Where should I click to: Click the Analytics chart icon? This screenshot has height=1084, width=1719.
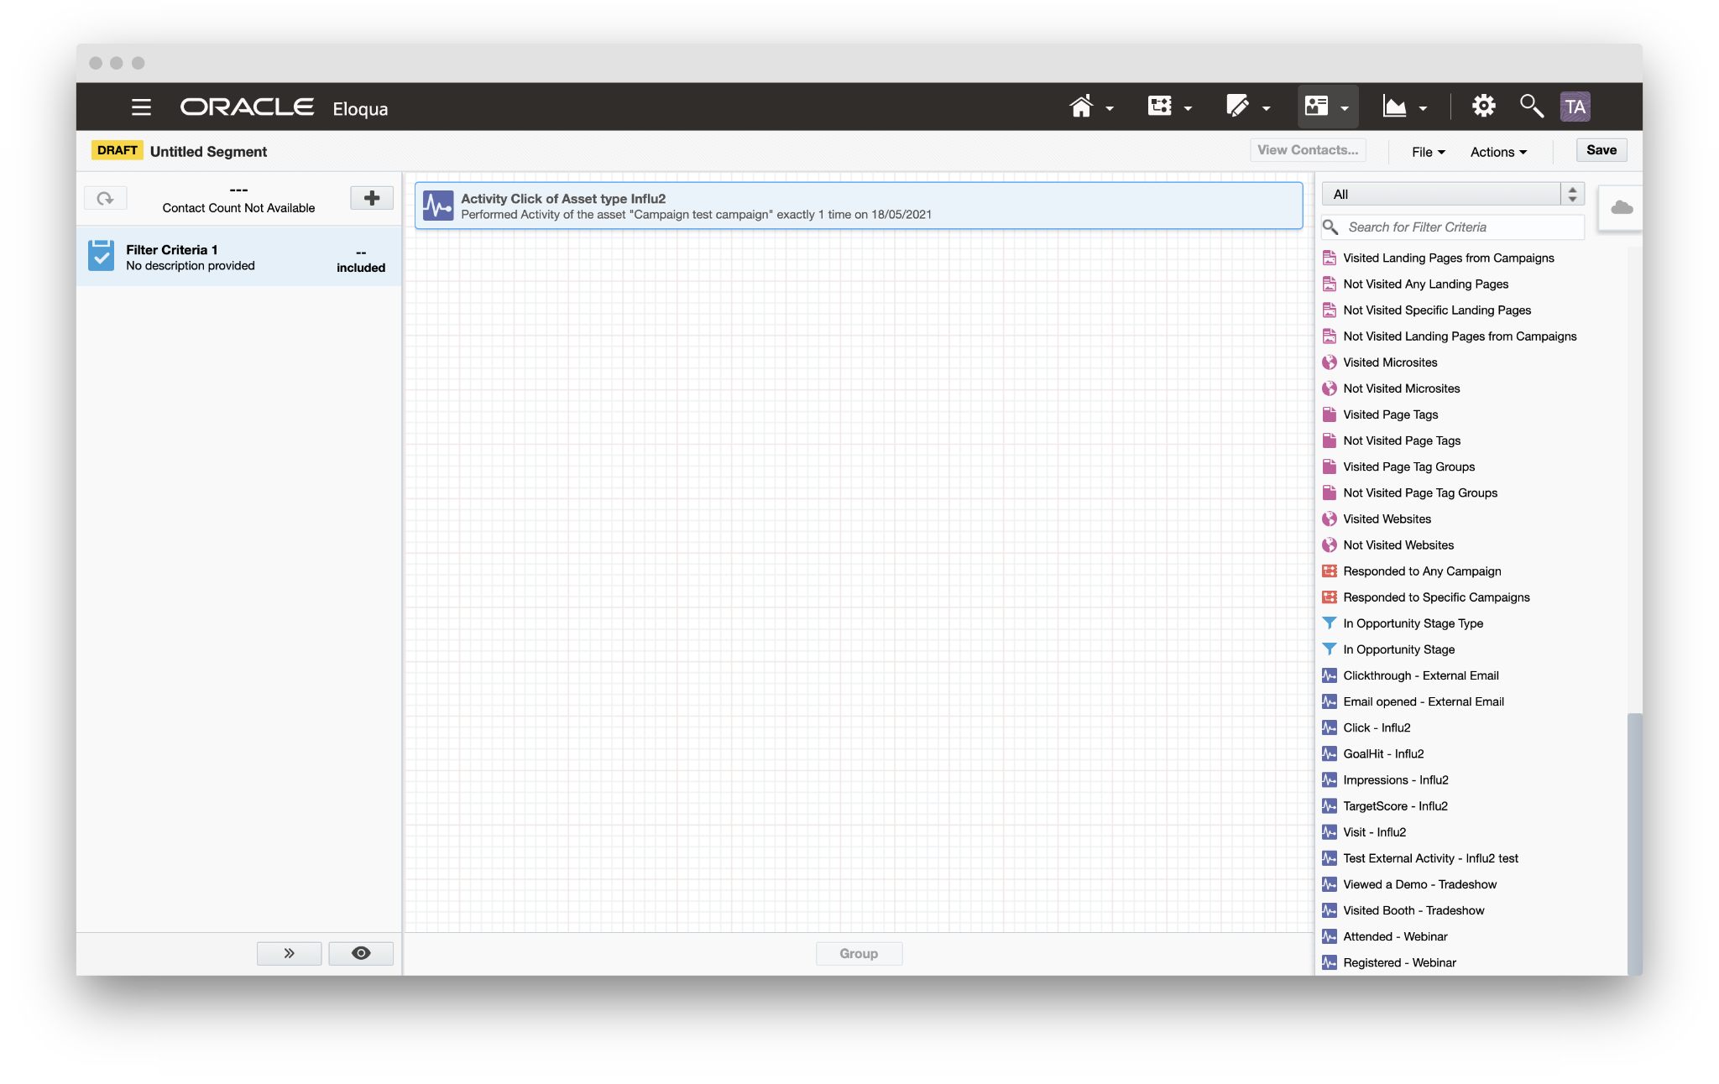tap(1394, 107)
